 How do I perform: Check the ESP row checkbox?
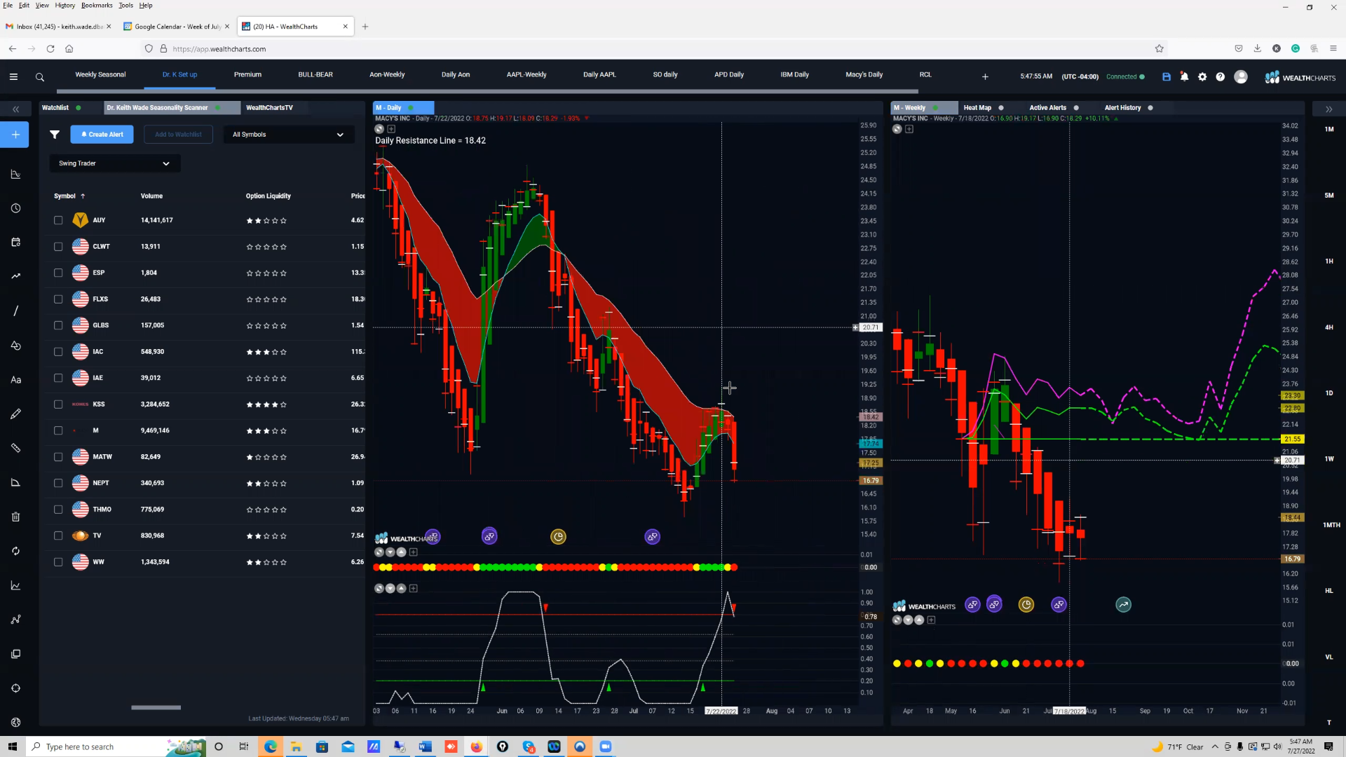[x=58, y=273]
